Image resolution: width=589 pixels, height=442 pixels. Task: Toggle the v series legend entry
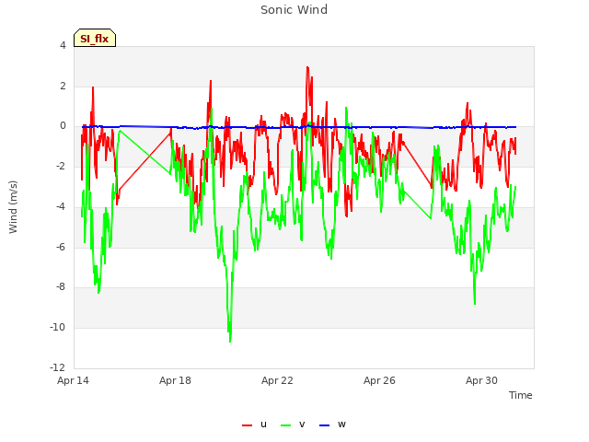(293, 425)
